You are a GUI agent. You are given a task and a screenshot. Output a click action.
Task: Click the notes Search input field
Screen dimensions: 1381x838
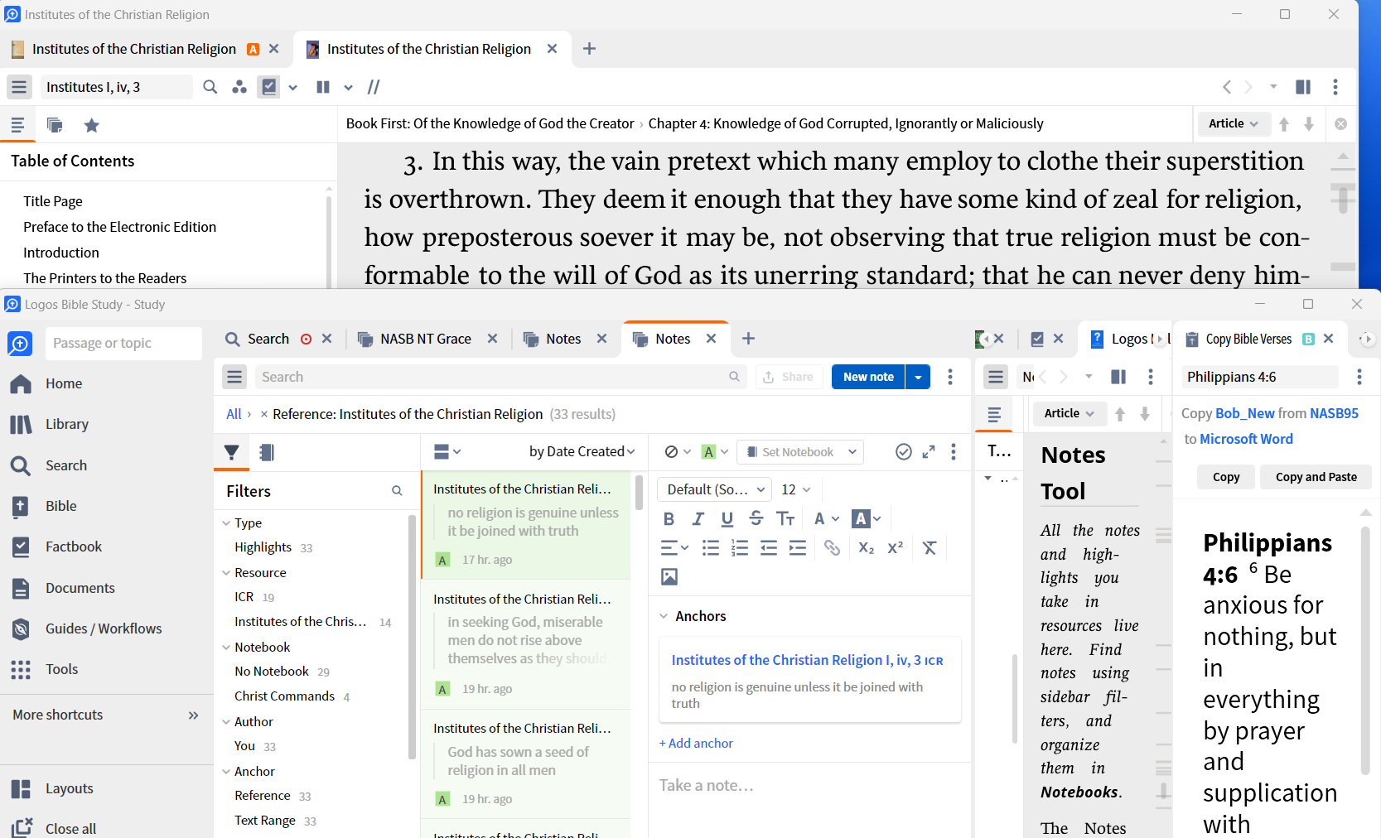coord(500,377)
